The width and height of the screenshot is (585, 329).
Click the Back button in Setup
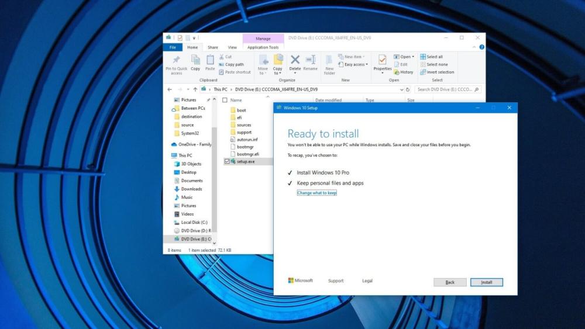click(450, 282)
